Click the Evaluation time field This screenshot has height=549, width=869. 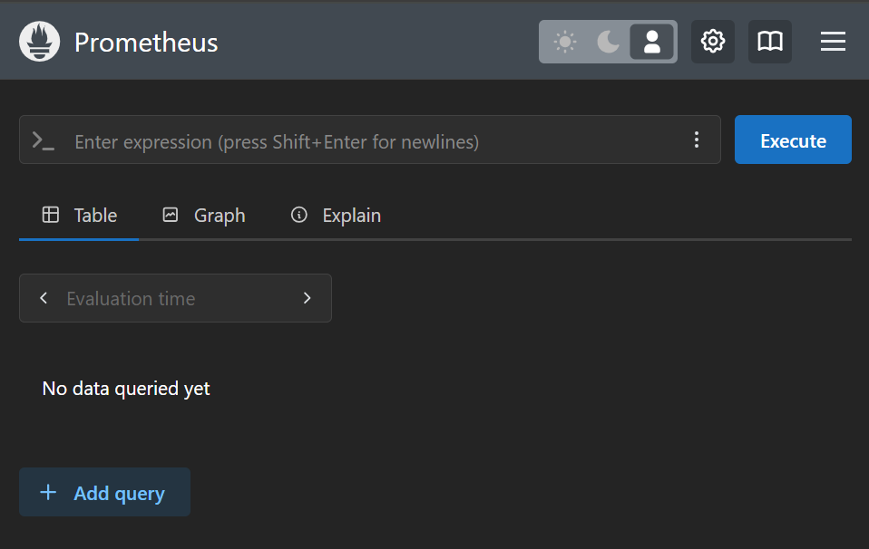(175, 298)
